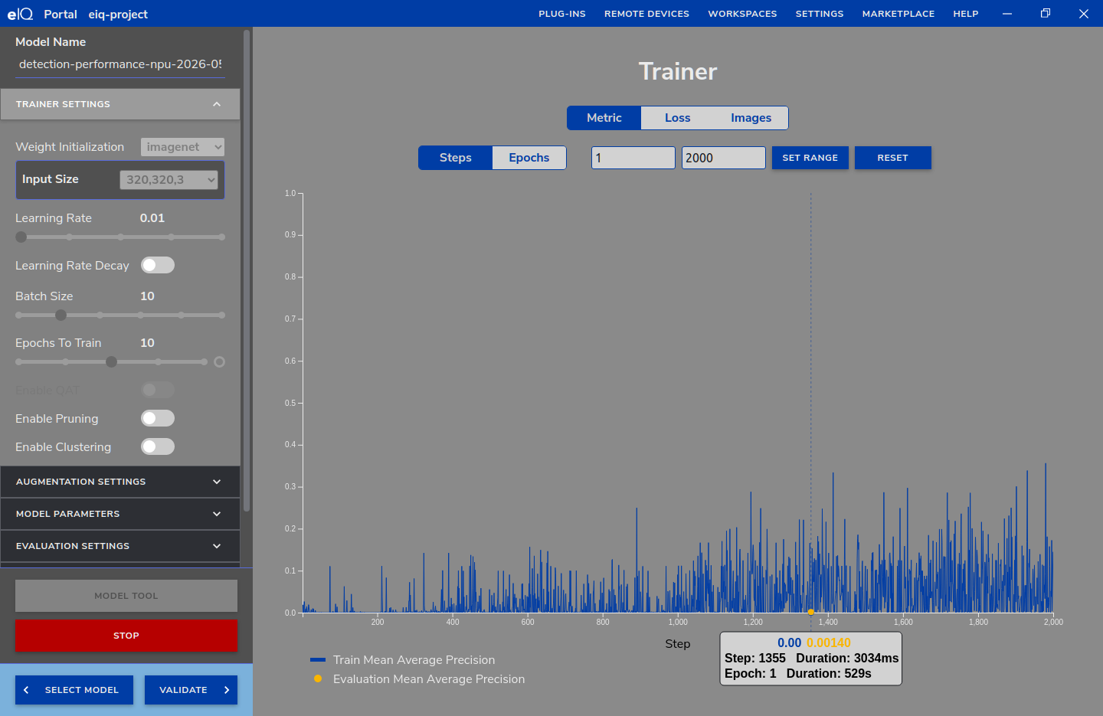Select the Steps view tab
Screen dimensions: 1103x716
[456, 158]
